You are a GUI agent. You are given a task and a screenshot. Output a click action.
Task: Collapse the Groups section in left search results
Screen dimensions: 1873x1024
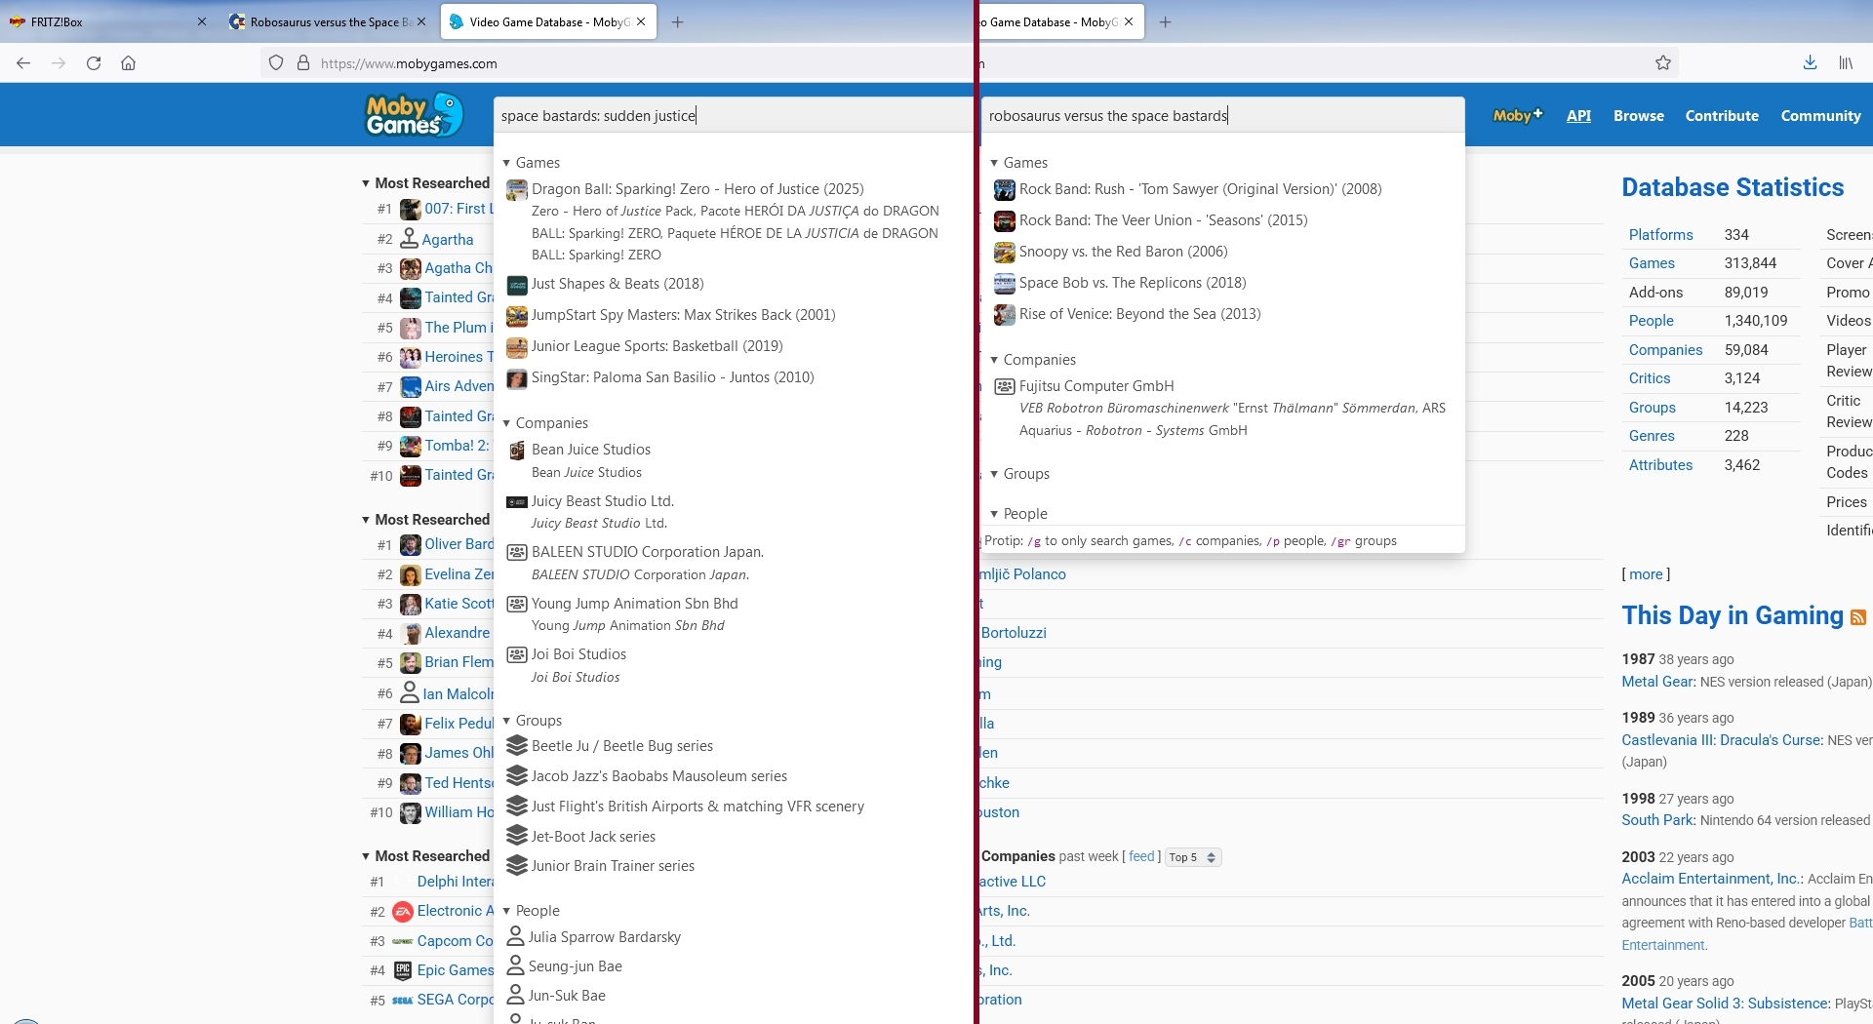click(507, 721)
